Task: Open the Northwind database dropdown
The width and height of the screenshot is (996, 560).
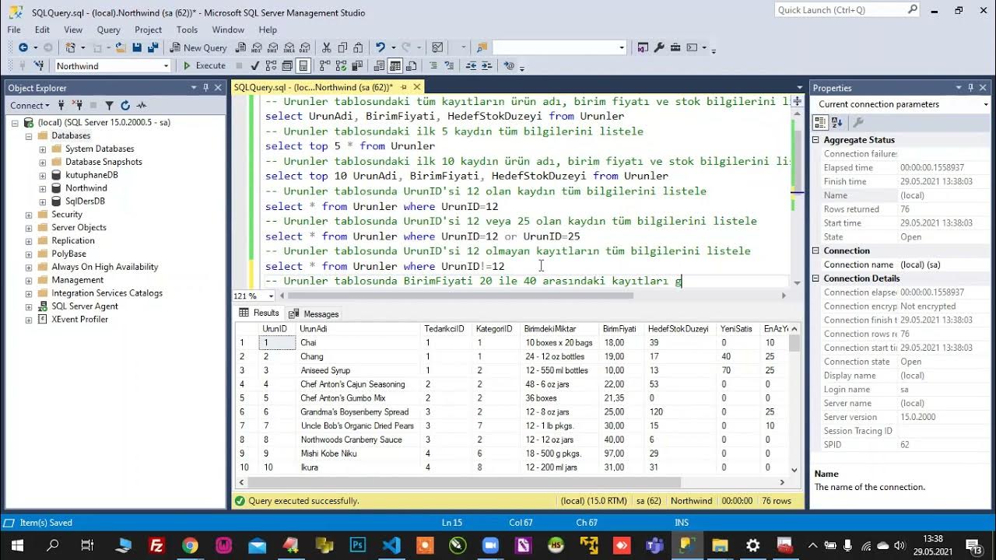Action: point(166,66)
